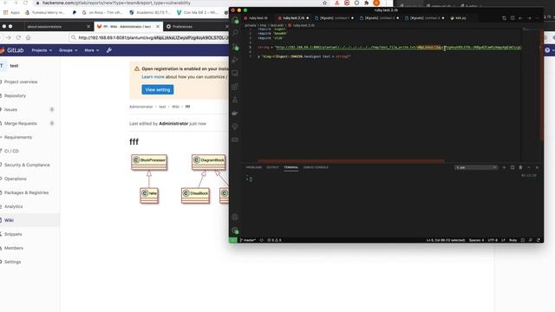Click the test breadcrumb link
Viewport: 555px width, 312px height.
point(162,107)
